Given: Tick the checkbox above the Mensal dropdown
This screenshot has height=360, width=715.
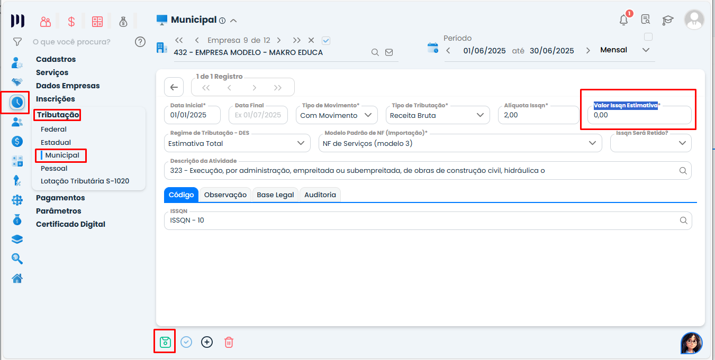Looking at the screenshot, I should [648, 37].
